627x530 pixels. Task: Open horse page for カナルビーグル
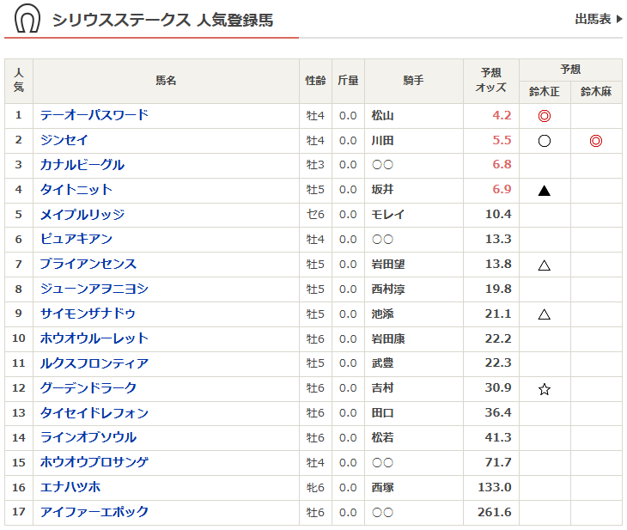82,165
